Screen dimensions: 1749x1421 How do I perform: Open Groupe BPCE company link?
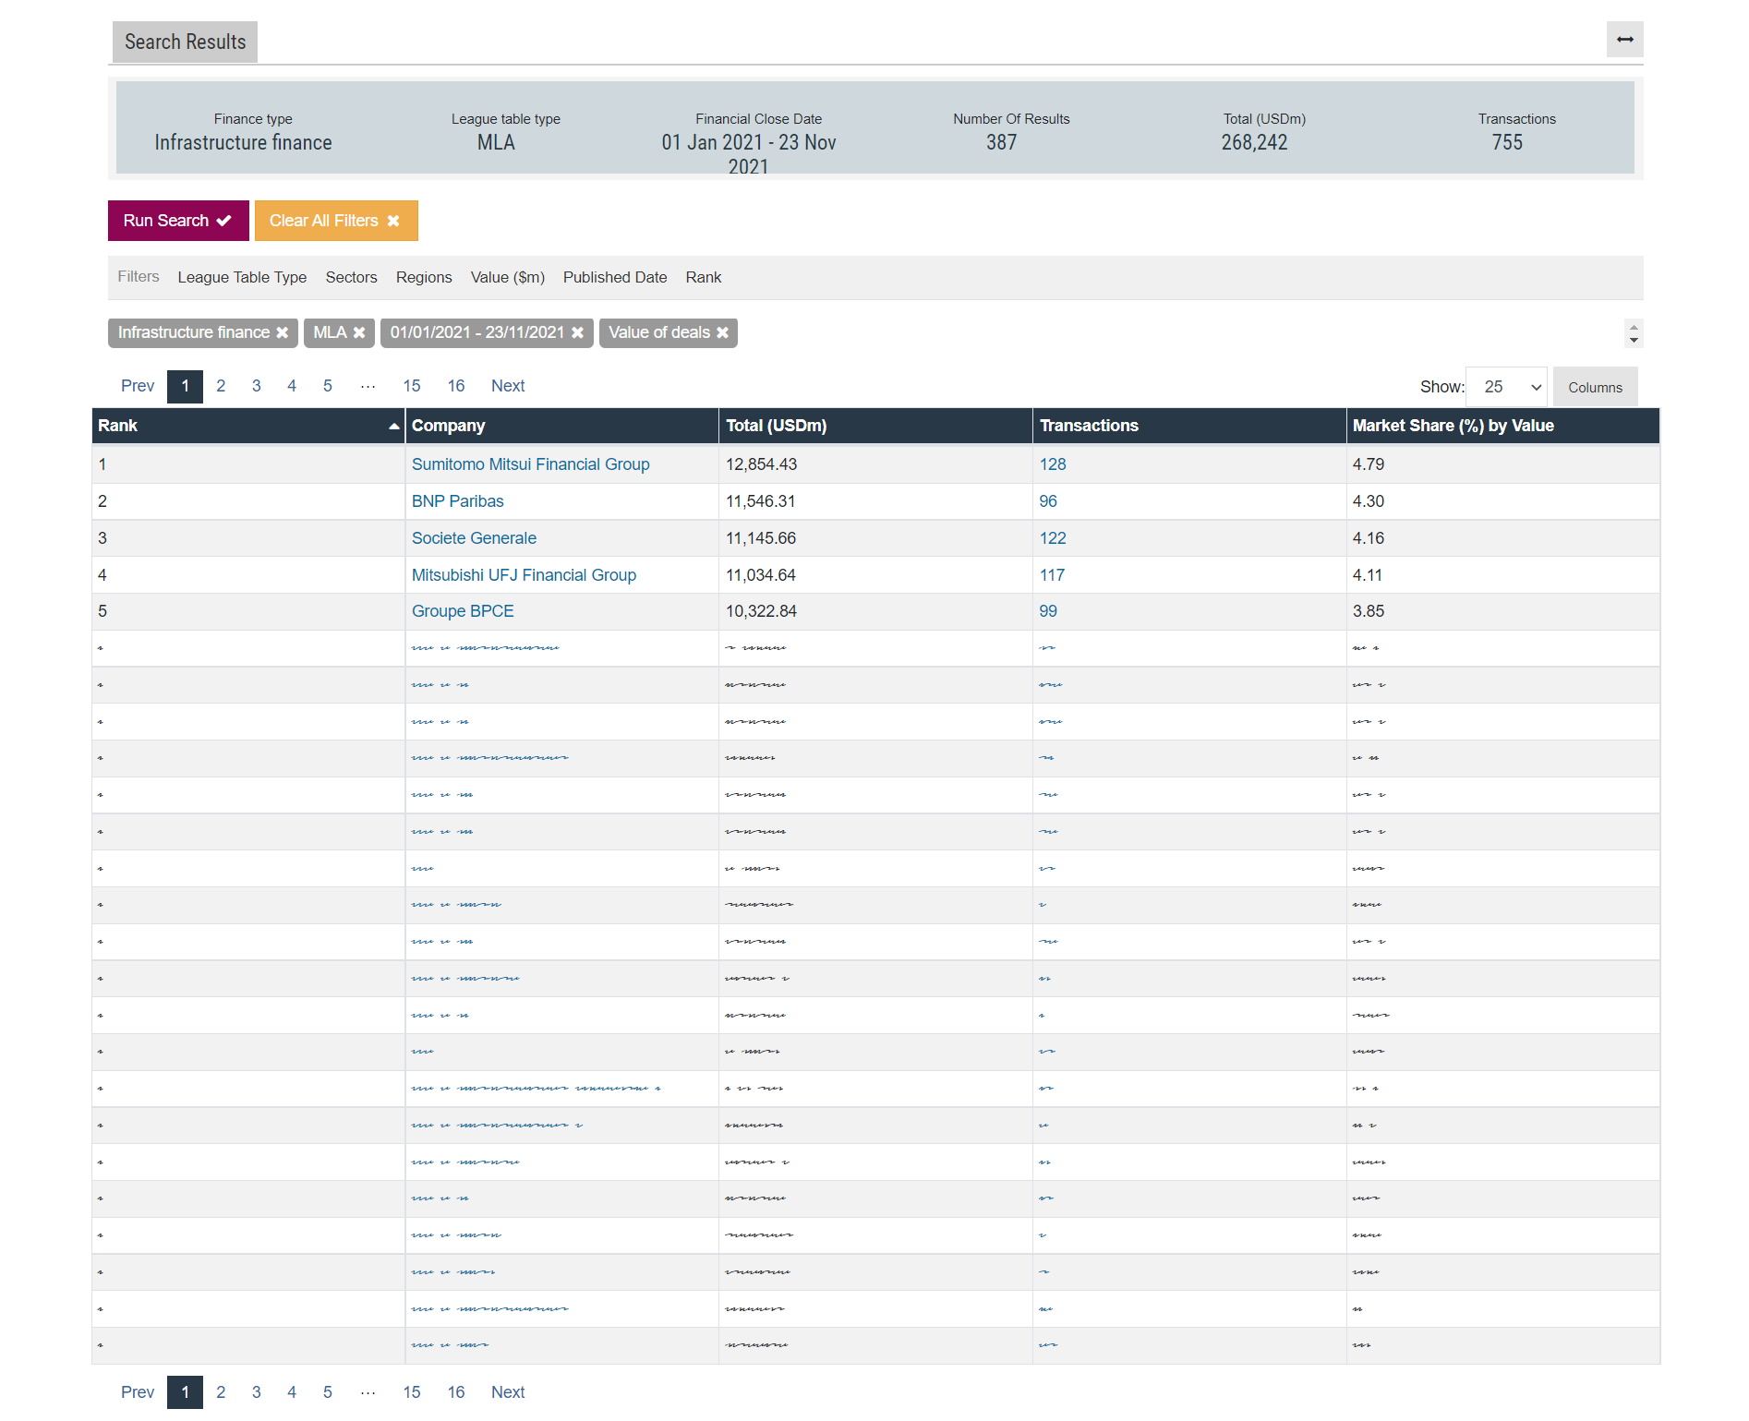(463, 611)
